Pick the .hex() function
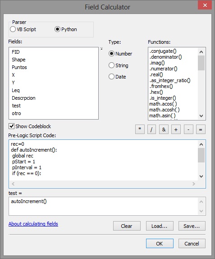Screen dimensions: 215x259 [x=156, y=92]
